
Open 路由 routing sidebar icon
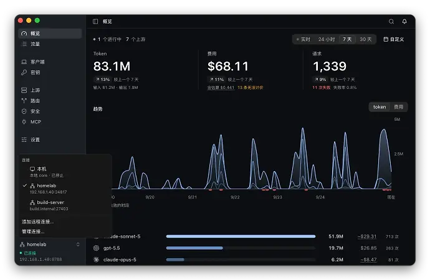[x=24, y=101]
